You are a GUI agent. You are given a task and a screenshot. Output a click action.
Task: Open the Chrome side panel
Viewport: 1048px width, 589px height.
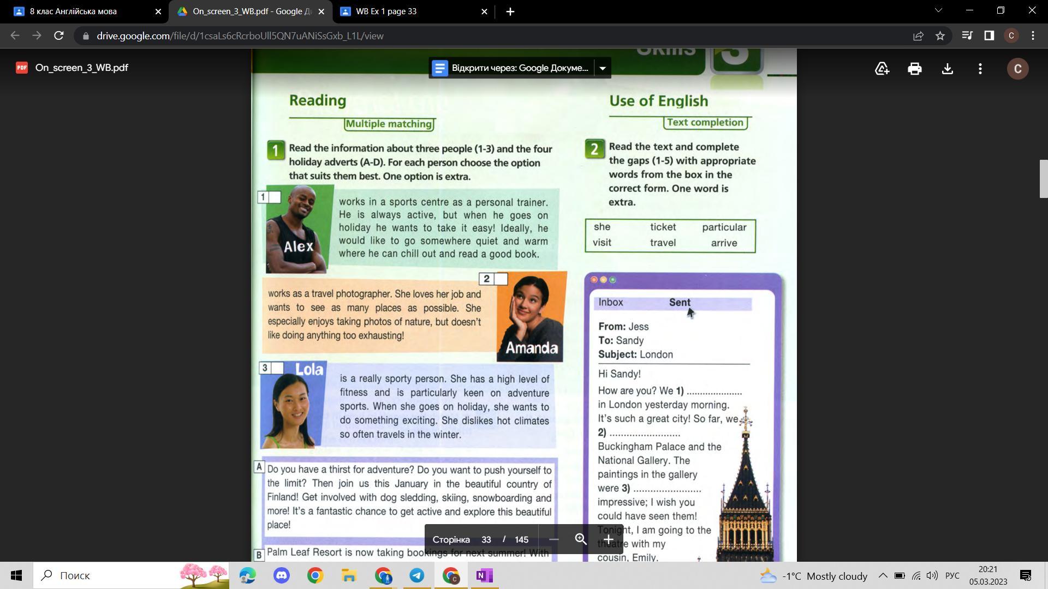[x=989, y=36]
